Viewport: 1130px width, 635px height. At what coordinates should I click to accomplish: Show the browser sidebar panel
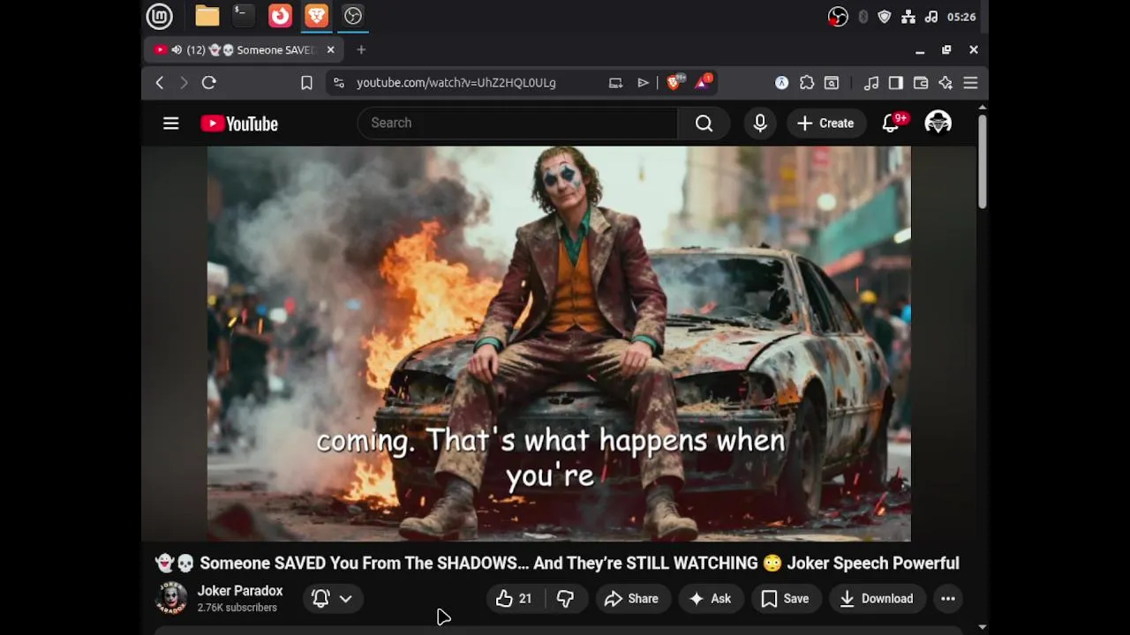pyautogui.click(x=896, y=83)
